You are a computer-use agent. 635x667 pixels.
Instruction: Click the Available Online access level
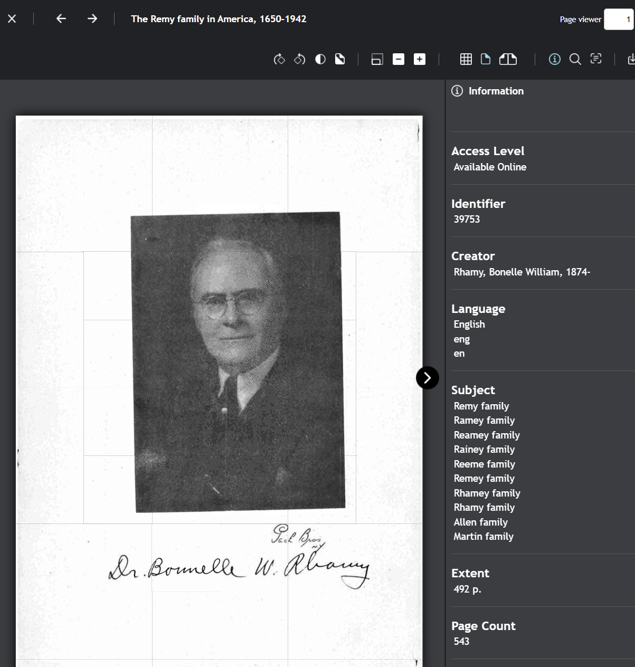pos(490,167)
